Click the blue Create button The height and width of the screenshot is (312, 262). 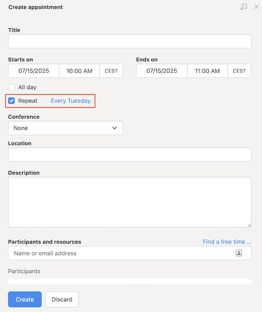click(25, 299)
